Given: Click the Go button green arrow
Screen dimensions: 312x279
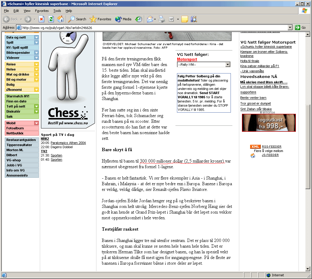Looking at the screenshot, I should [x=298, y=27].
